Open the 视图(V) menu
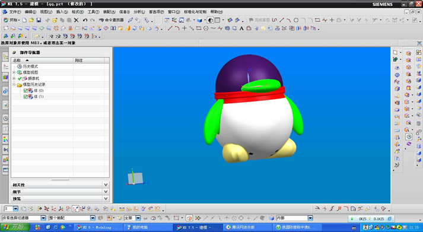423x232 pixels. 46,12
